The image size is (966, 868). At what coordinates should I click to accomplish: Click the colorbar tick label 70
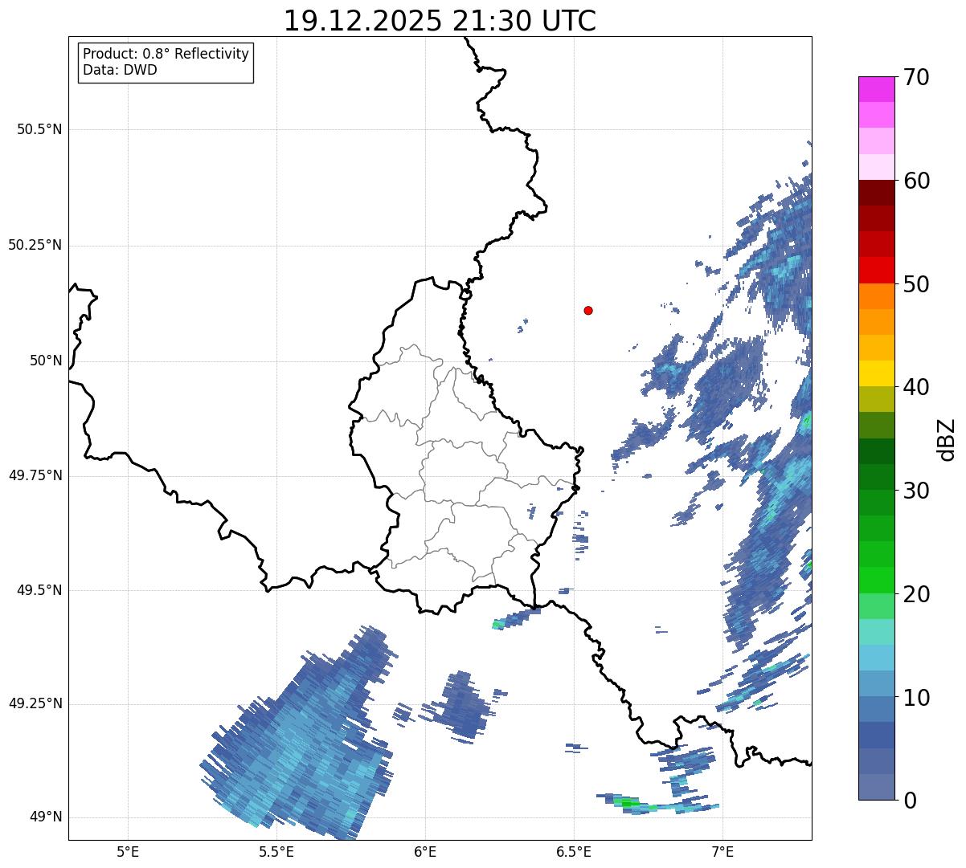coord(915,77)
